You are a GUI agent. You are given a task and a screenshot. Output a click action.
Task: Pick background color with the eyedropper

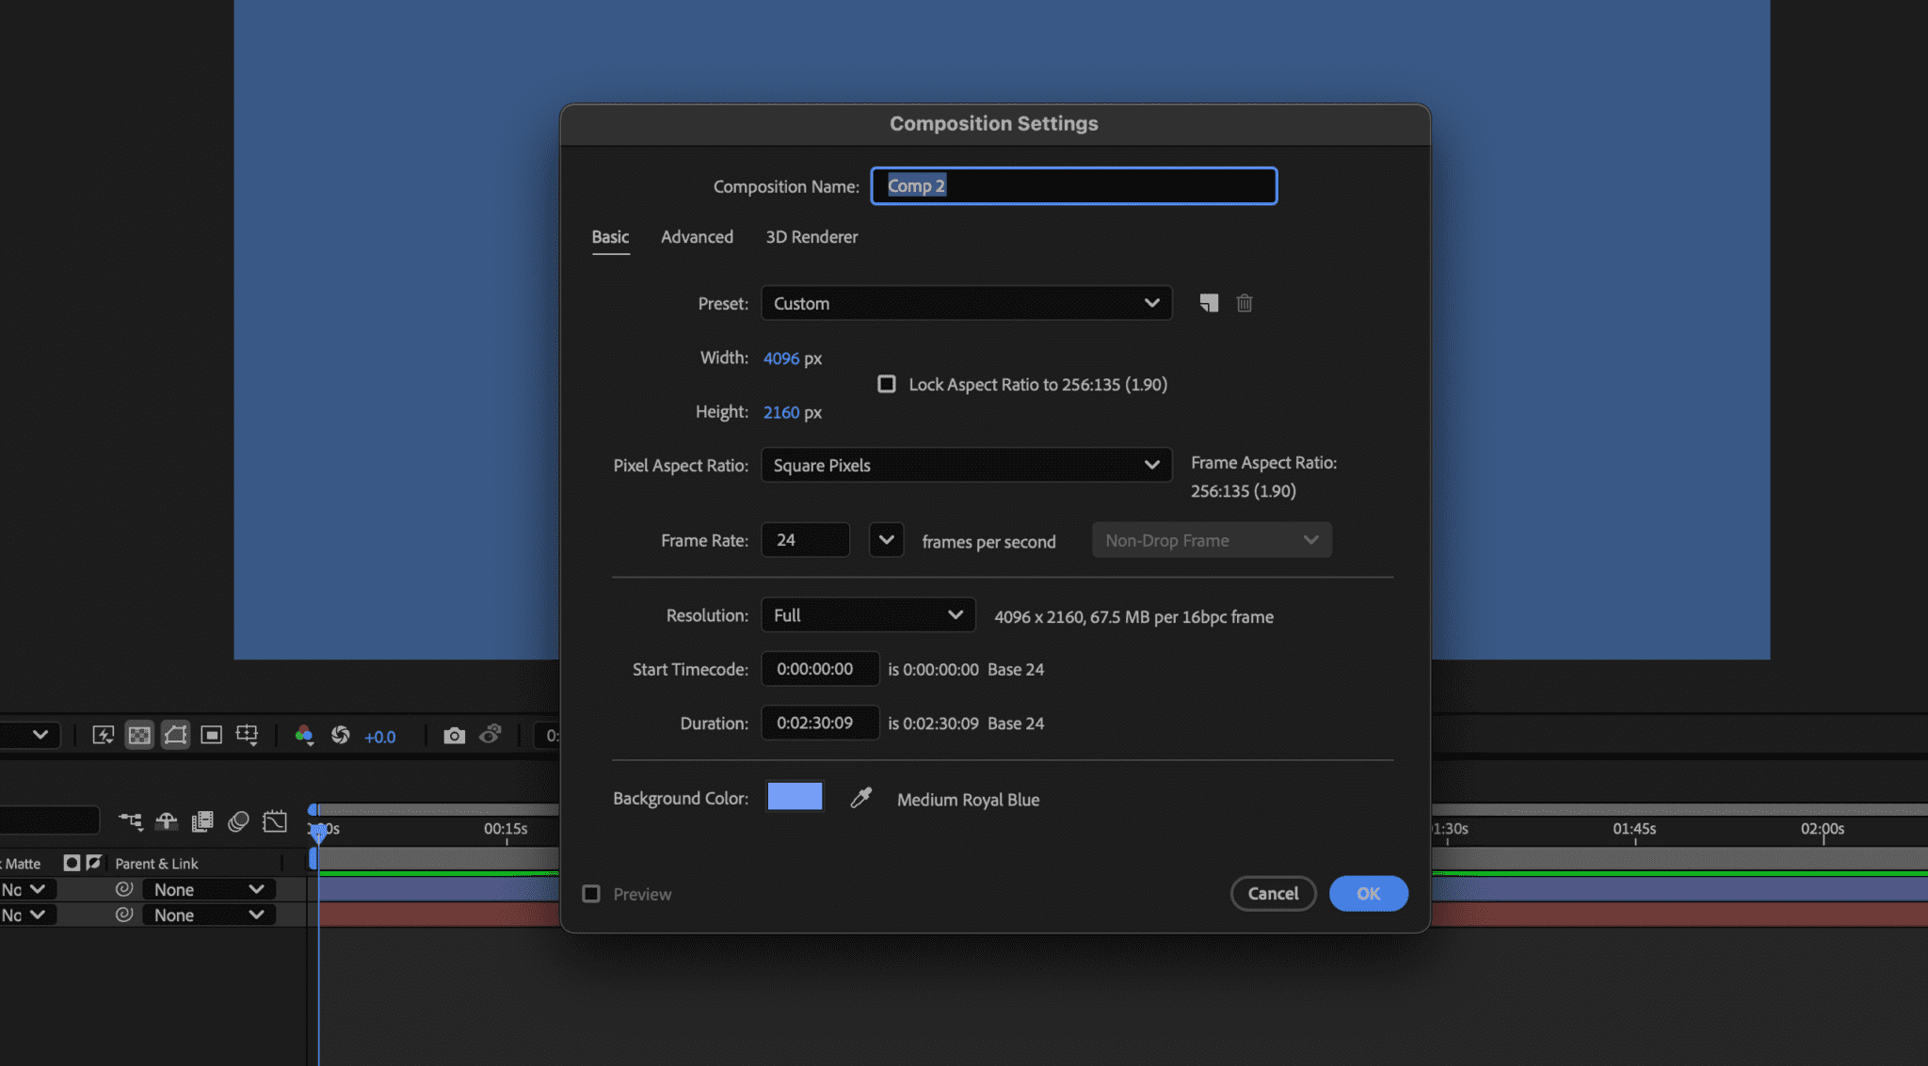(860, 798)
